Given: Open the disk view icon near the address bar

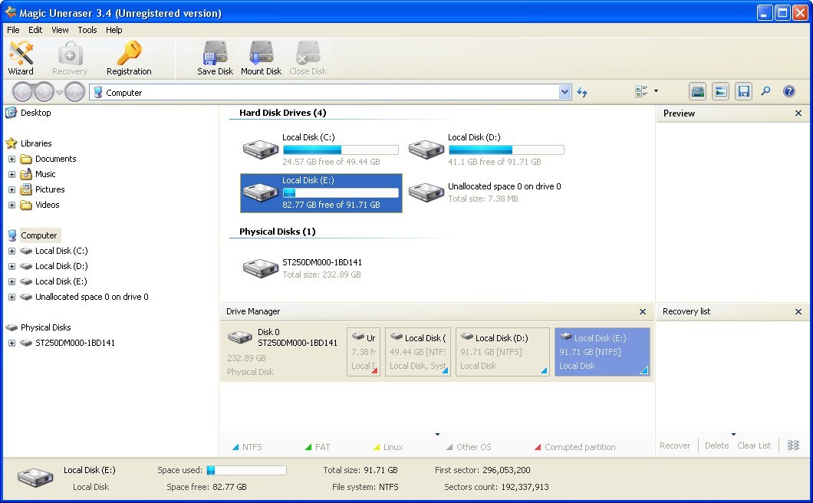Looking at the screenshot, I should (x=697, y=90).
